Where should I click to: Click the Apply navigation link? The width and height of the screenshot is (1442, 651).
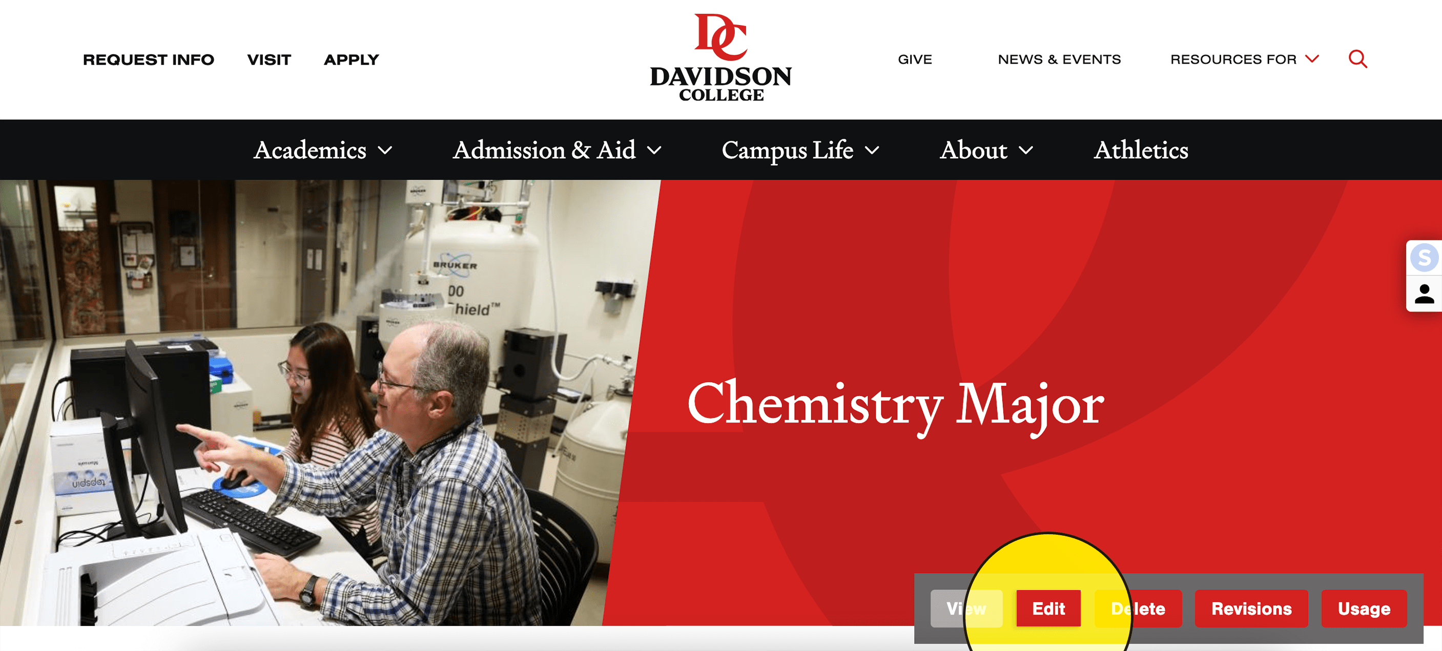click(352, 59)
